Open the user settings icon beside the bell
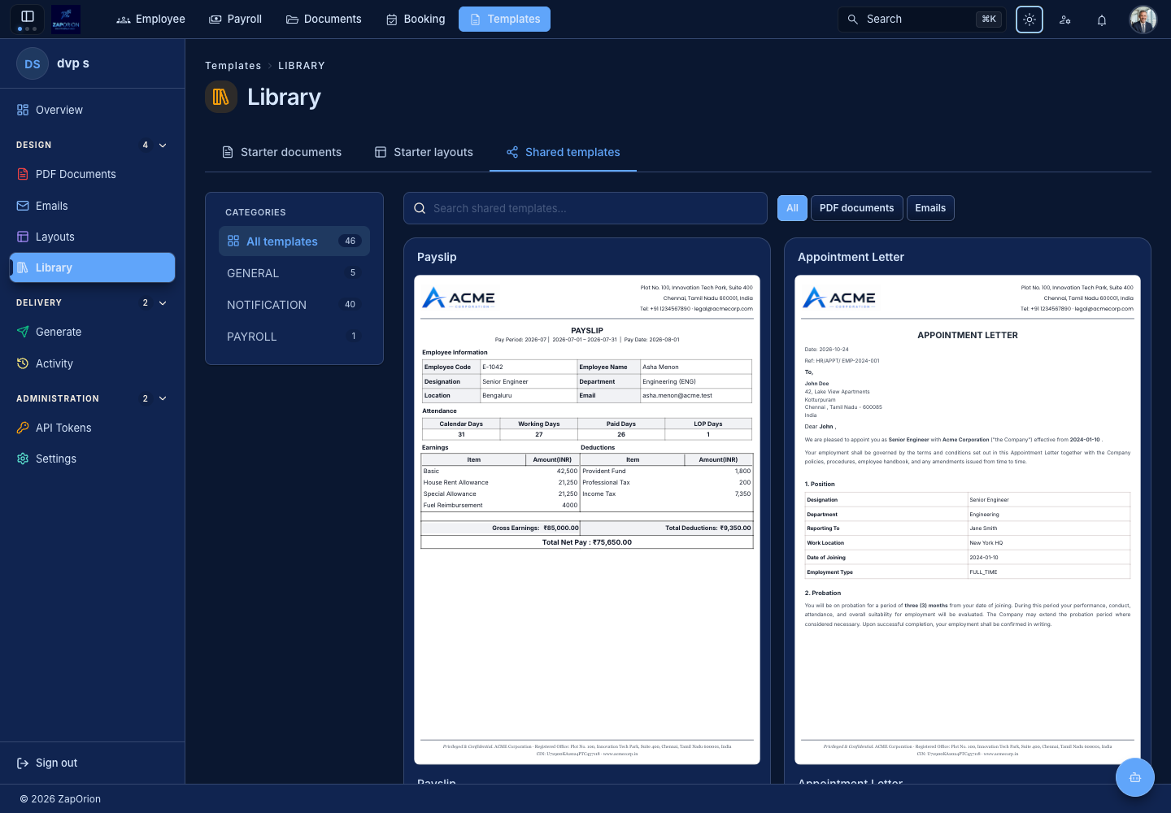The image size is (1171, 813). coord(1065,20)
